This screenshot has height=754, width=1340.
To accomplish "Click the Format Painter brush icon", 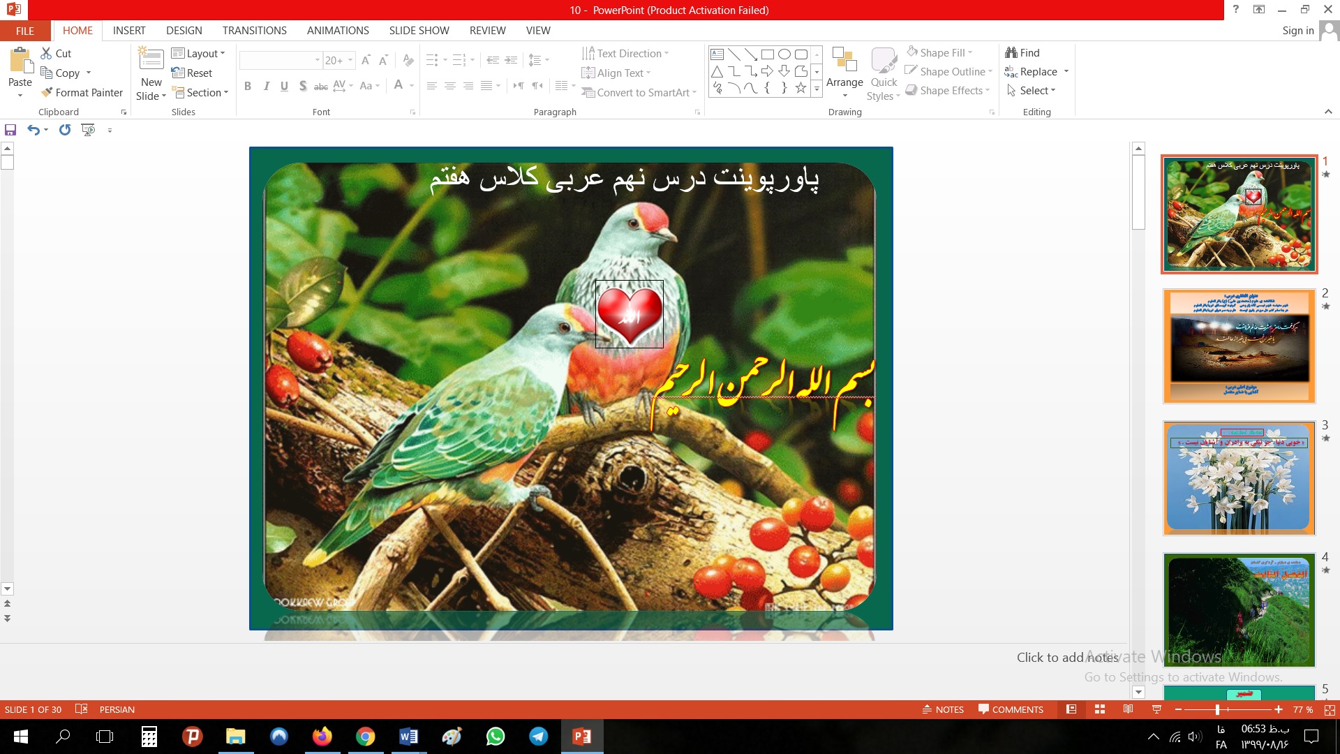I will [47, 92].
